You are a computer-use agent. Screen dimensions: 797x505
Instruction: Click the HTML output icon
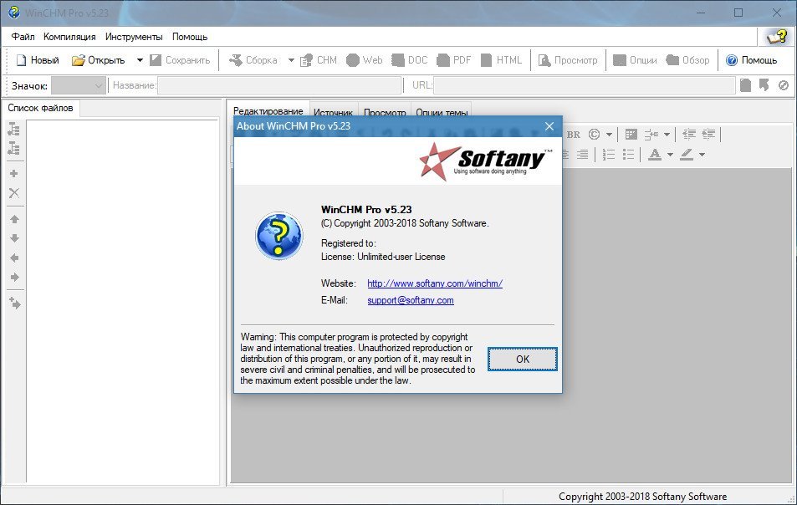(487, 60)
